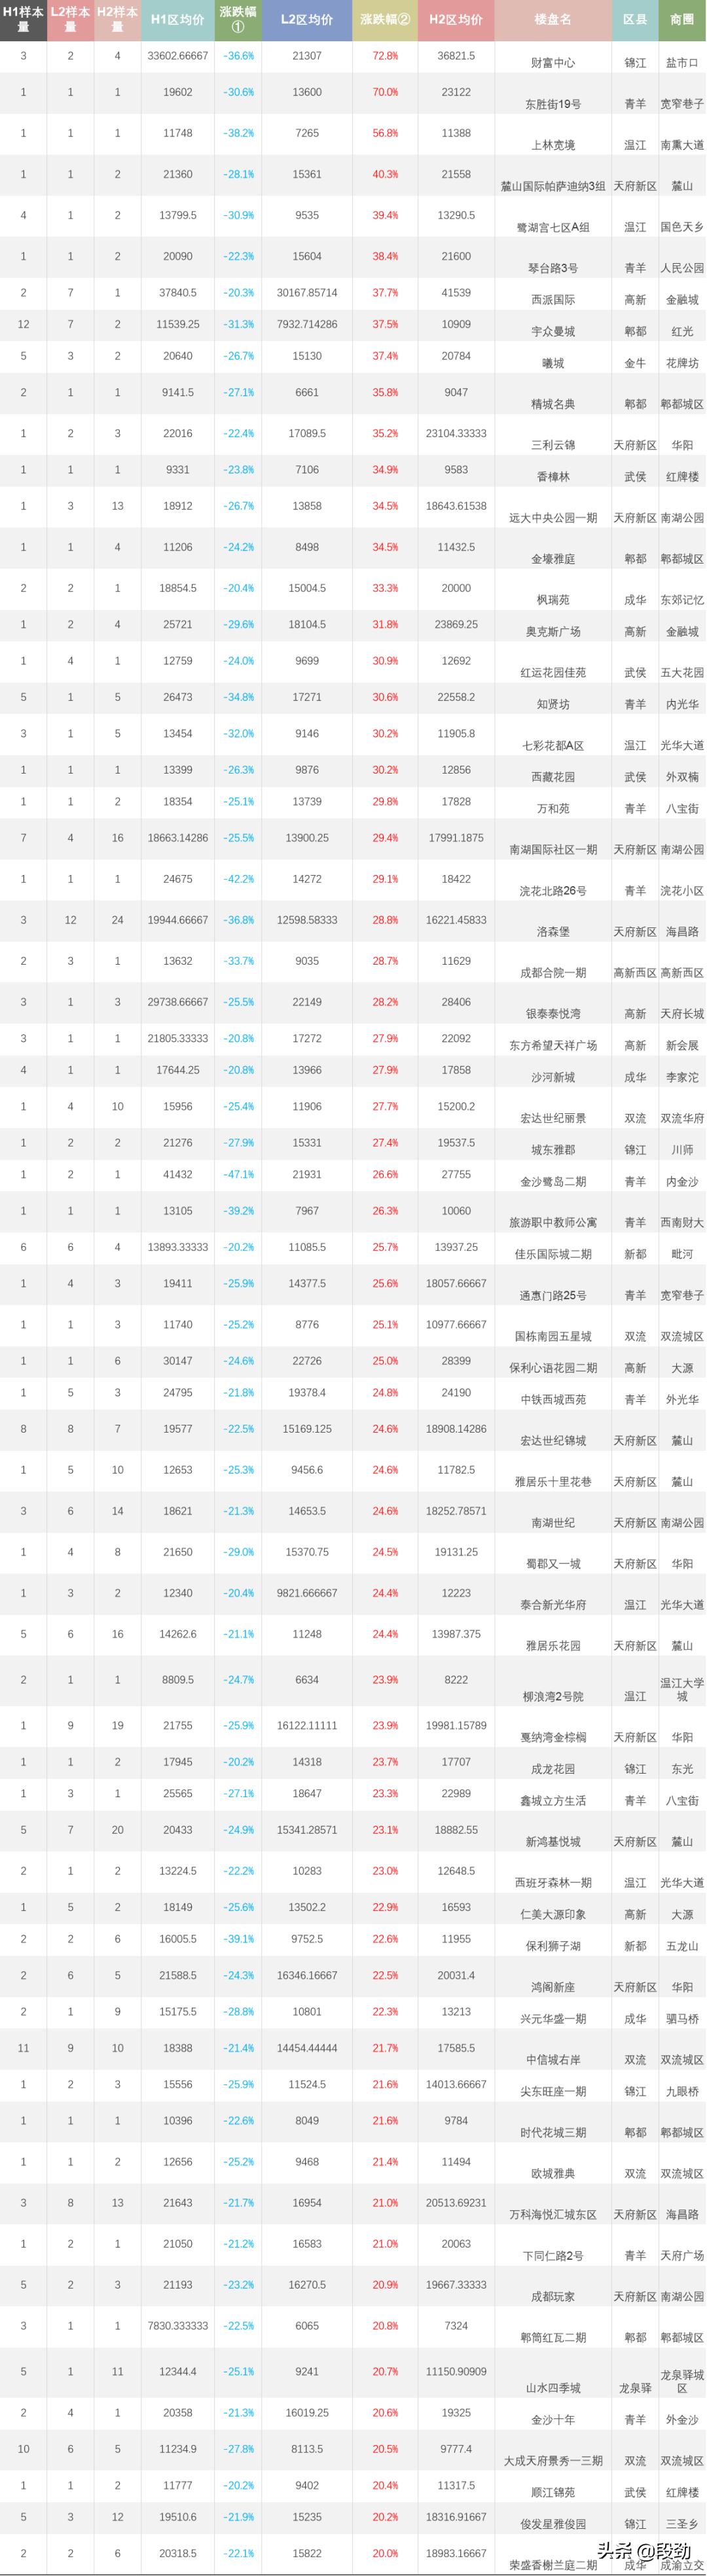Select the 万科海悦汇城东区 cell
This screenshot has width=707, height=2576.
coord(553,2215)
